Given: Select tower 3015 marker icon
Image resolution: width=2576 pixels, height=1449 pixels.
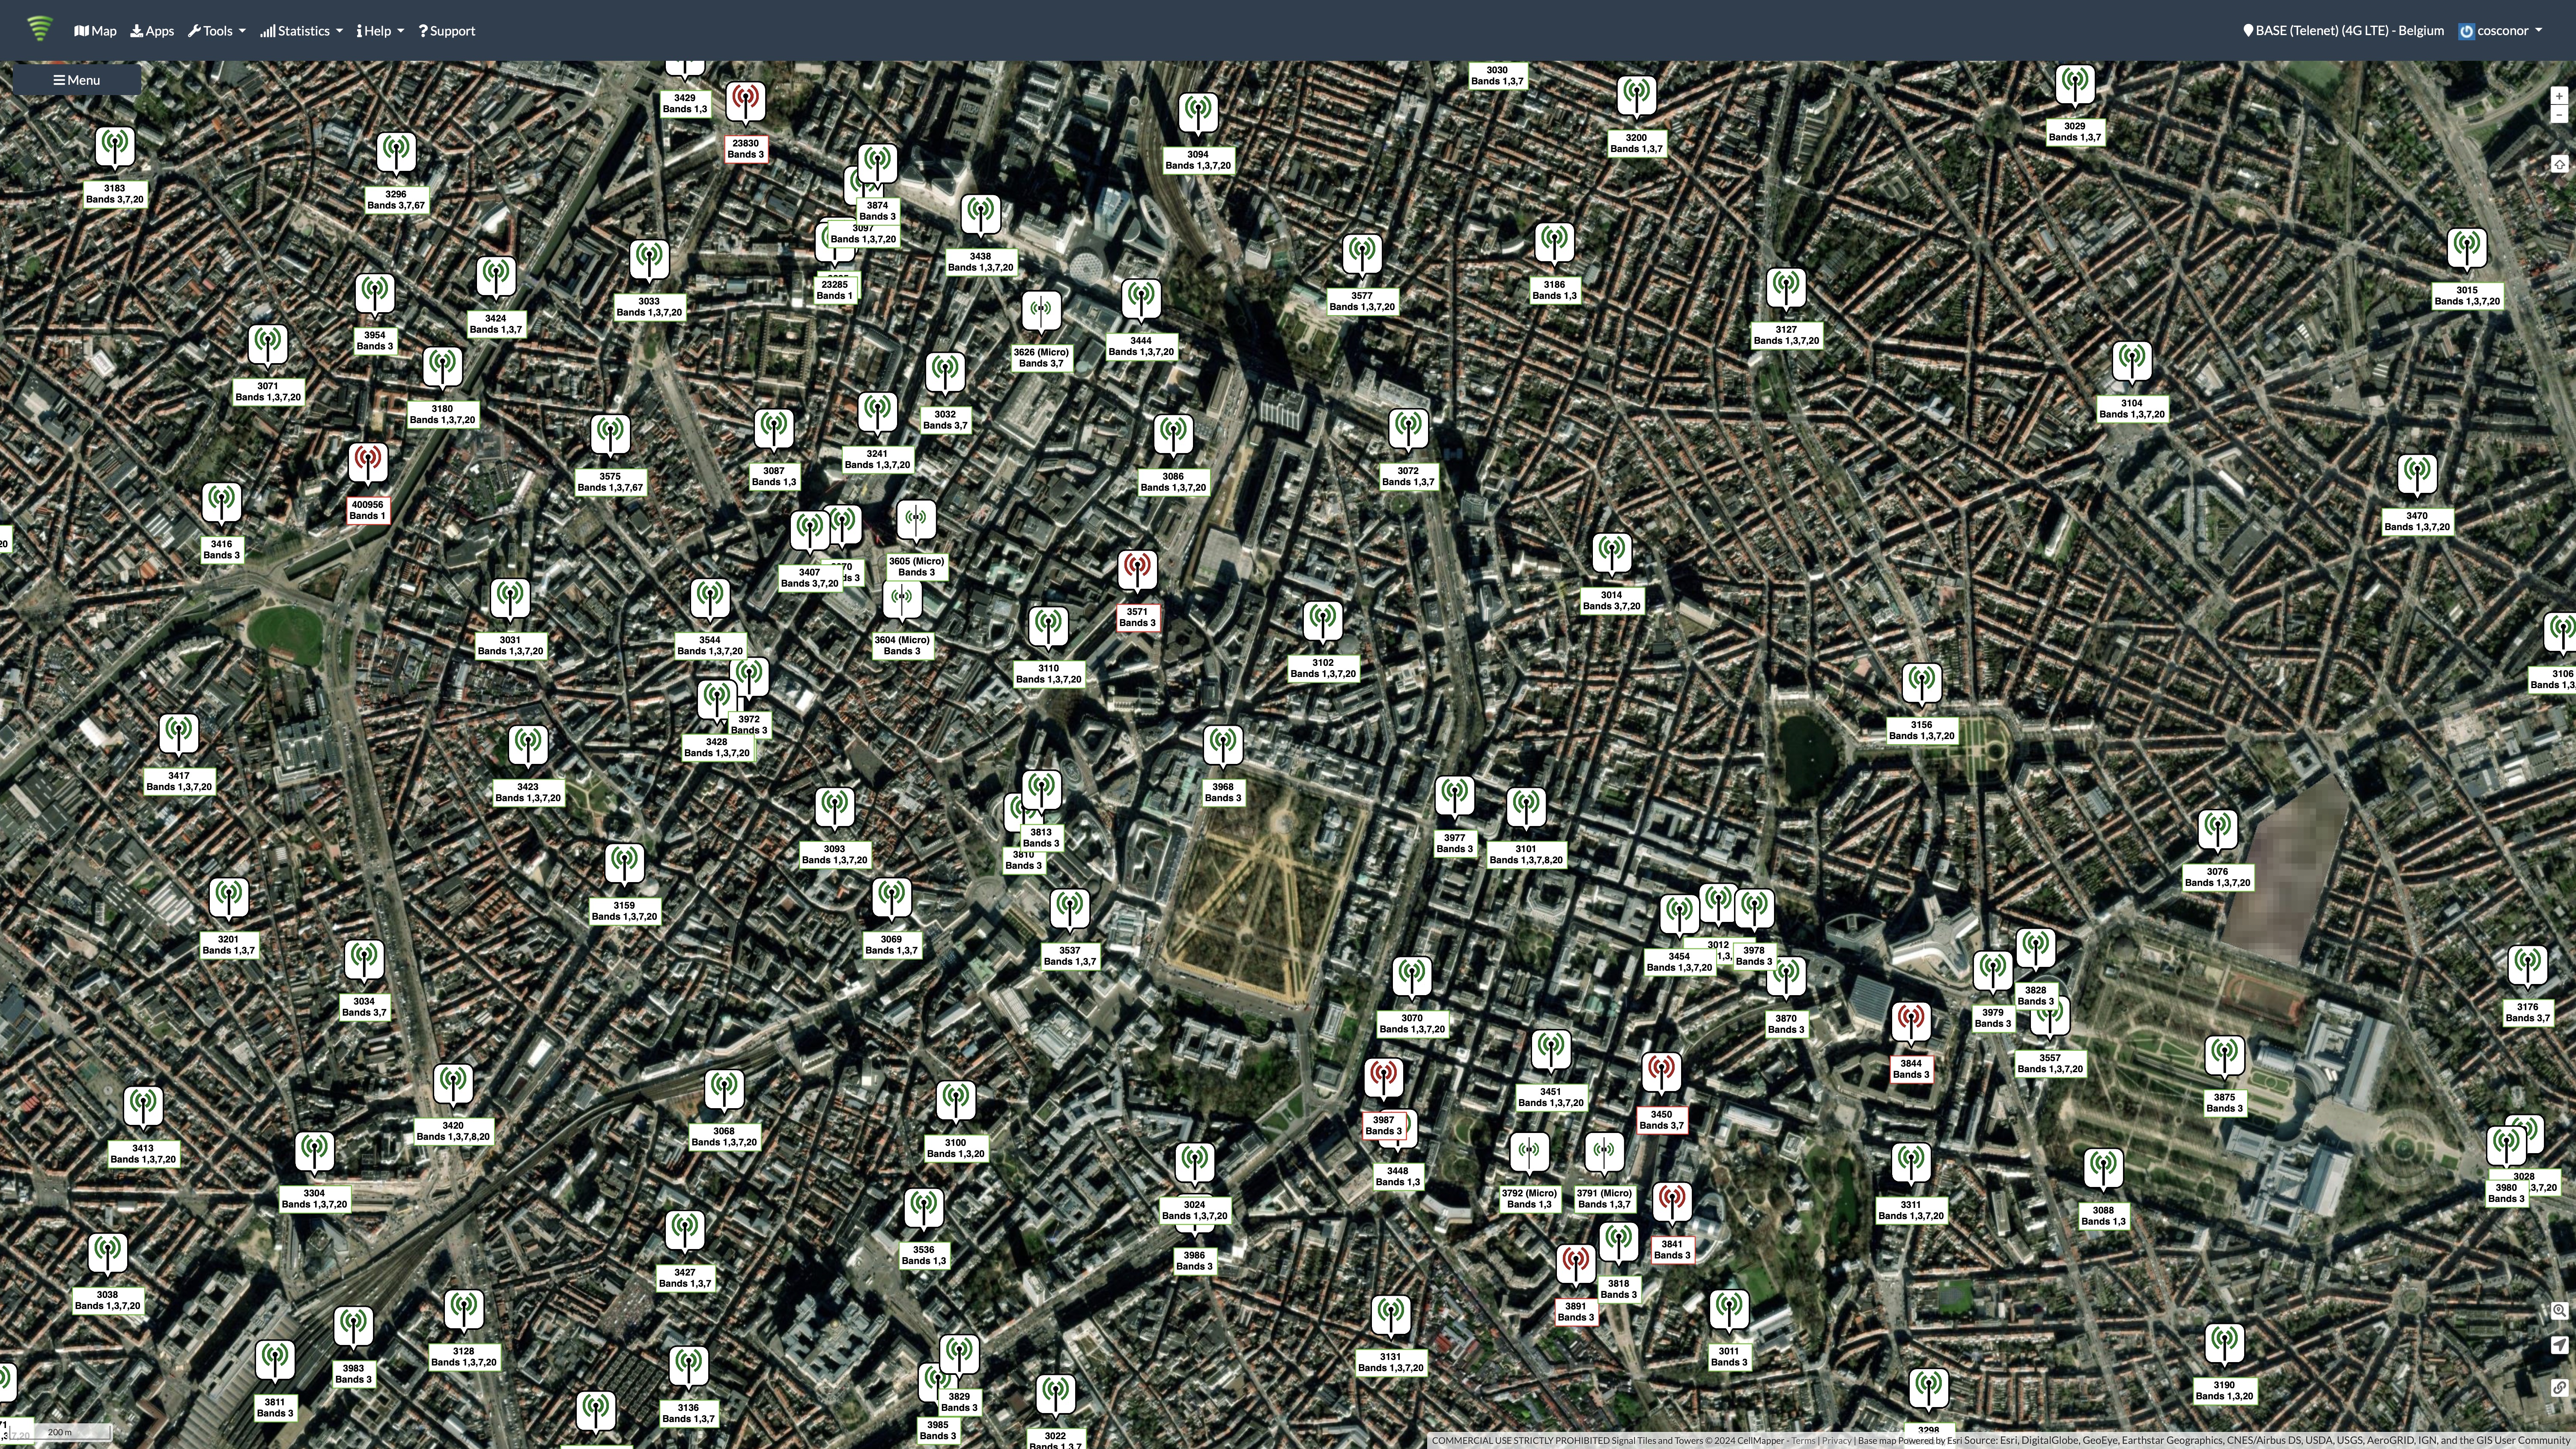Looking at the screenshot, I should 2467,251.
